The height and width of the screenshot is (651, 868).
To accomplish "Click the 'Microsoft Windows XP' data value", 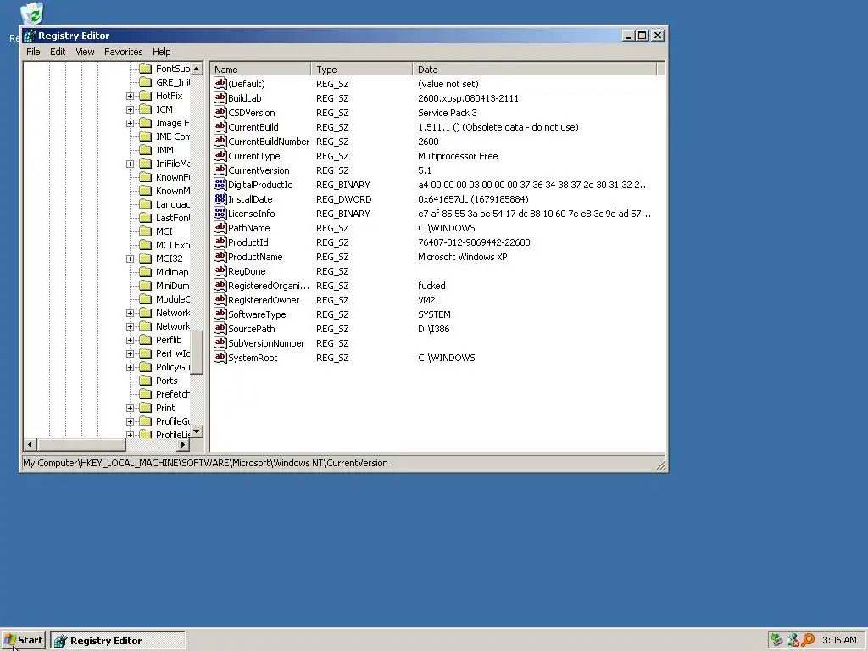I will [x=462, y=256].
